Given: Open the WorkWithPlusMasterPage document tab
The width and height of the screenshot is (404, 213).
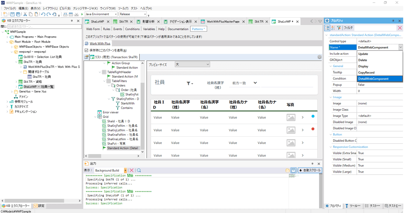Looking at the screenshot, I should point(223,22).
